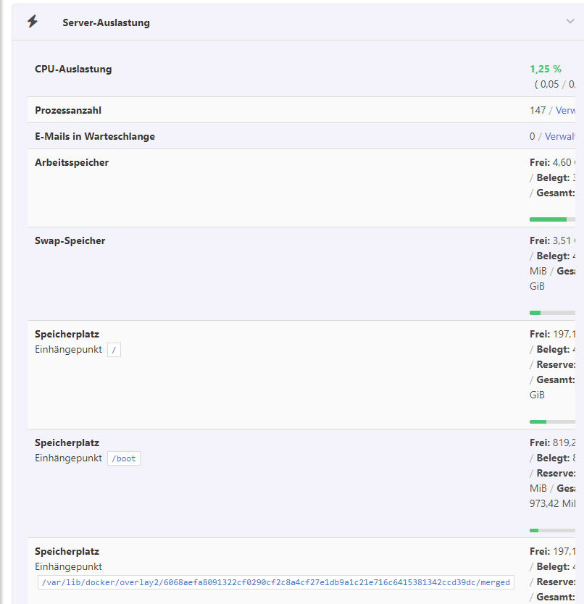This screenshot has width=584, height=604.
Task: Click the usage bar for the /boot mount point
Action: (554, 530)
